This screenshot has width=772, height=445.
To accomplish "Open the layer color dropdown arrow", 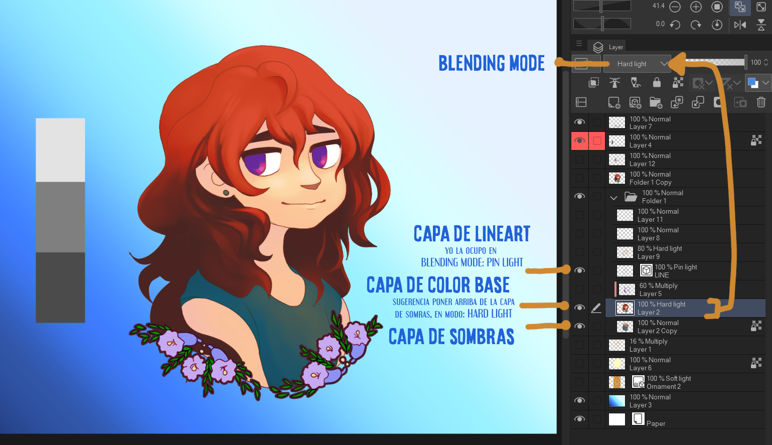I will 765,83.
